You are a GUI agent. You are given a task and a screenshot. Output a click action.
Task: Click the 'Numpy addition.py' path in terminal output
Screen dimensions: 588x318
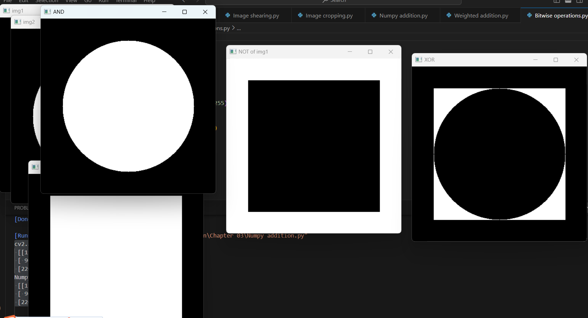pyautogui.click(x=276, y=236)
